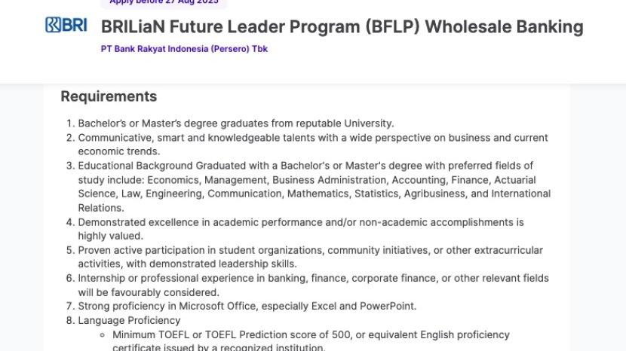
Task: Select the Requirements section heading
Action: click(x=109, y=96)
